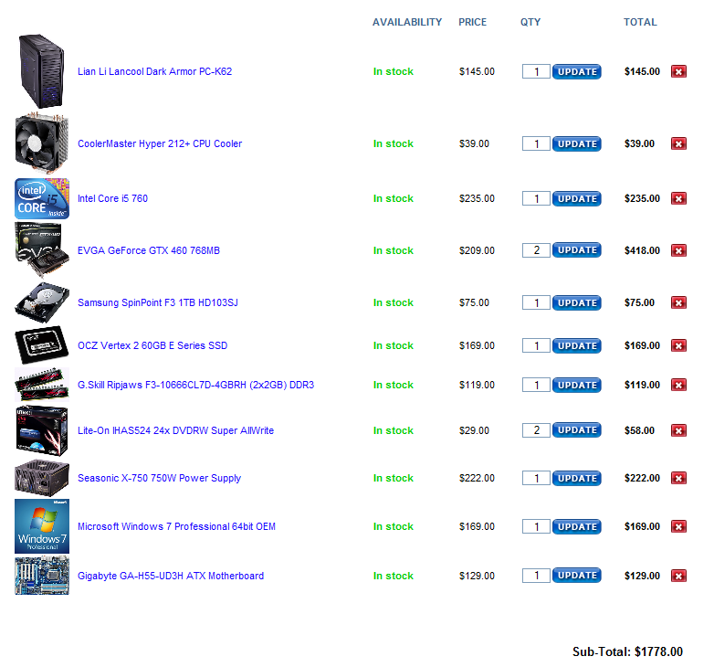Open the Seasonic X-750 750W Power Supply link
The image size is (714, 667).
[x=160, y=478]
